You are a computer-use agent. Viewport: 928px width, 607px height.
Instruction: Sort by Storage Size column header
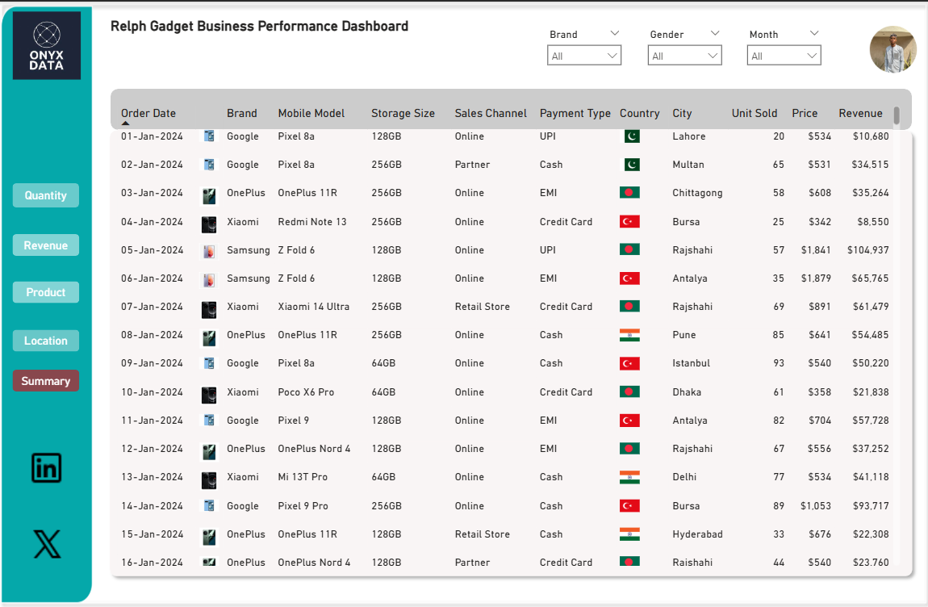[x=403, y=113]
